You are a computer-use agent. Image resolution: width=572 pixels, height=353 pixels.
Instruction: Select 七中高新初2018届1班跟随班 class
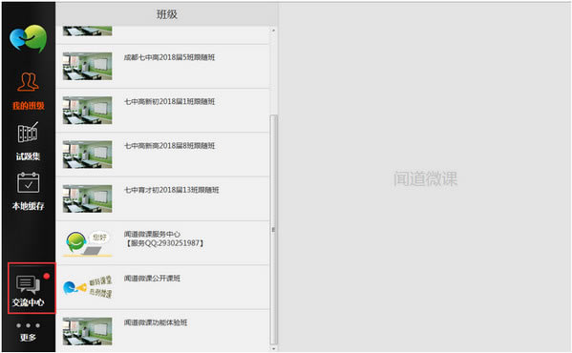163,111
